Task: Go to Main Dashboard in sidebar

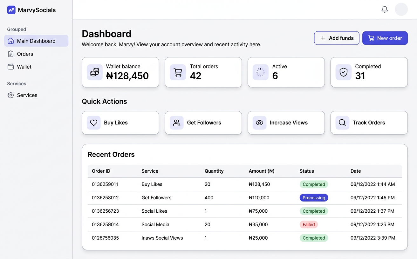Action: 36,41
